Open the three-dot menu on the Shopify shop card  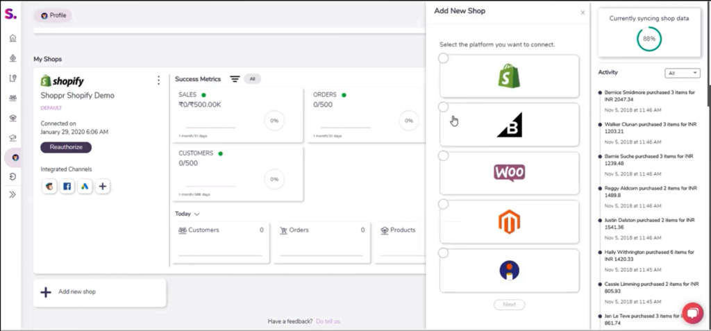click(159, 80)
